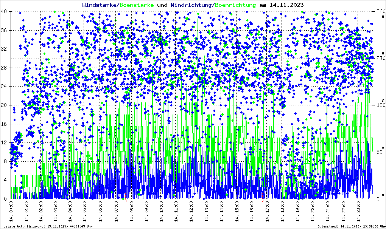Select the '4' wind speed axis label

point(5,180)
